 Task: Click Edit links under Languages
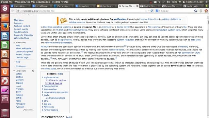[28, 110]
